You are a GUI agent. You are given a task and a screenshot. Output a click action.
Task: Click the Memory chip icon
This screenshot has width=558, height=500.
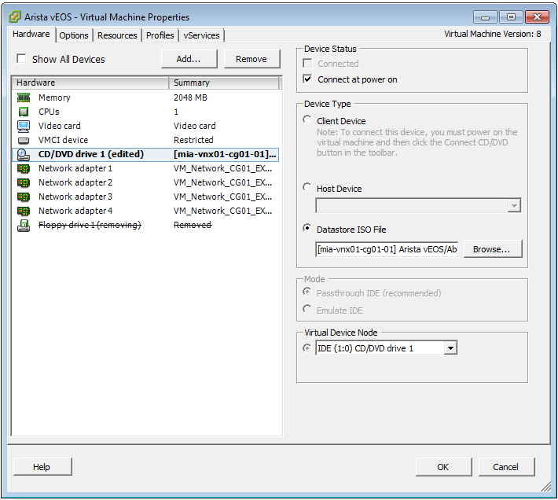pyautogui.click(x=24, y=97)
